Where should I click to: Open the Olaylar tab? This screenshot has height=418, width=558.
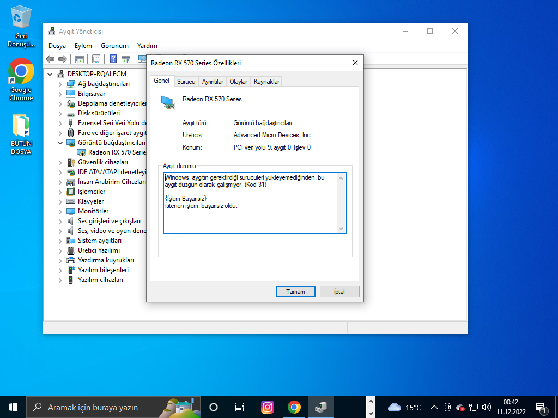pos(238,82)
